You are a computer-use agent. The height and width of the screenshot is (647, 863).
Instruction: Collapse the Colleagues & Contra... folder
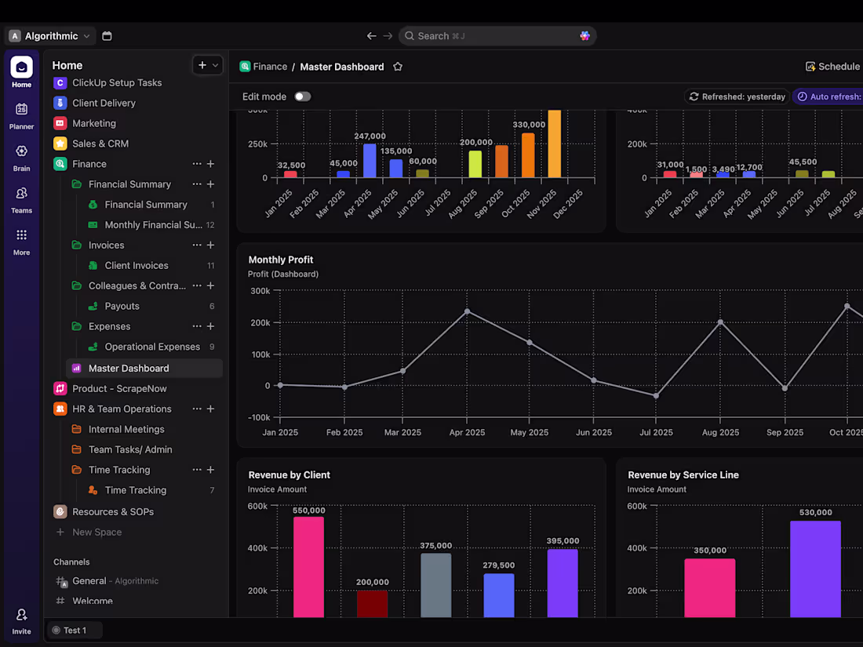(77, 285)
